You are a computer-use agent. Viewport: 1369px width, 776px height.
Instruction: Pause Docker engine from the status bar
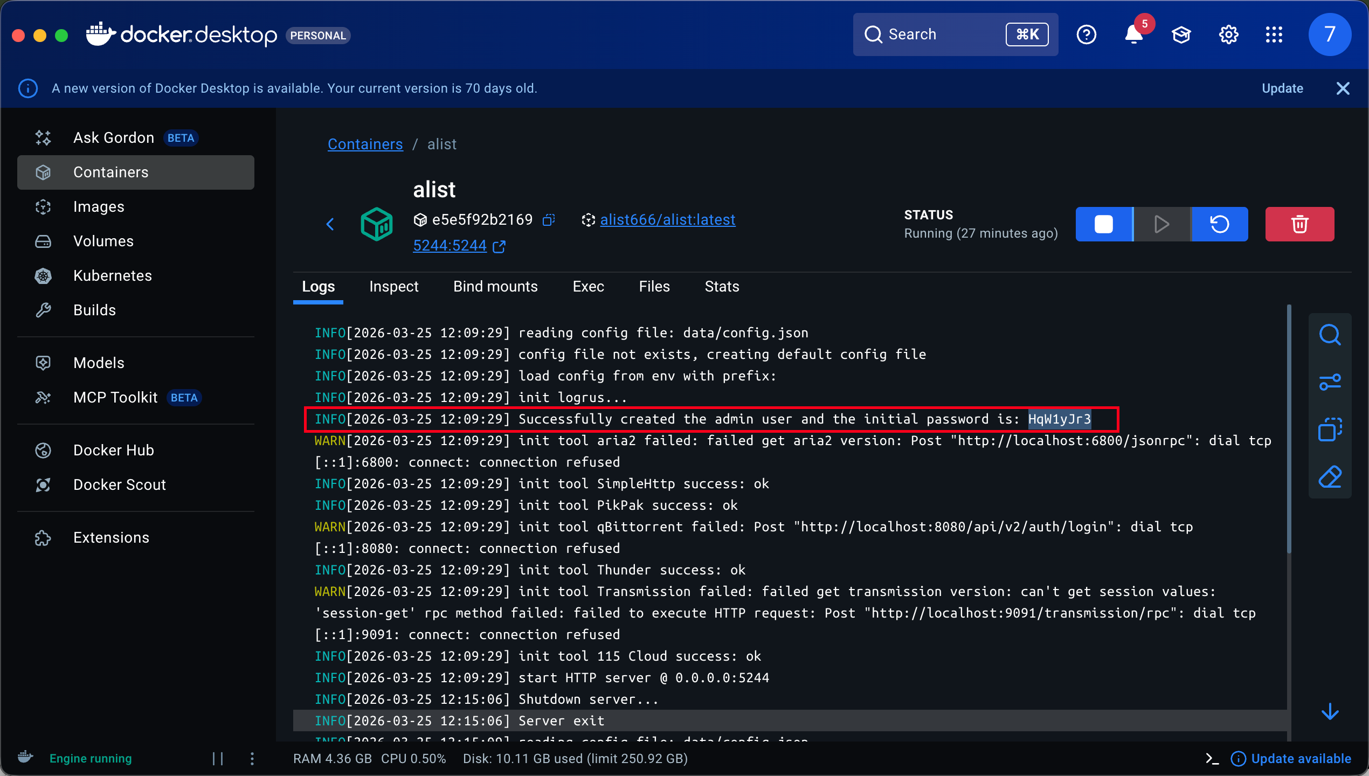click(218, 759)
